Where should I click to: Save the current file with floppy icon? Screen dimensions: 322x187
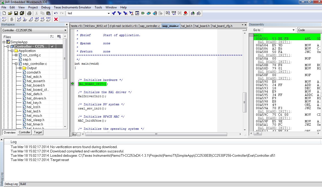tap(16, 13)
